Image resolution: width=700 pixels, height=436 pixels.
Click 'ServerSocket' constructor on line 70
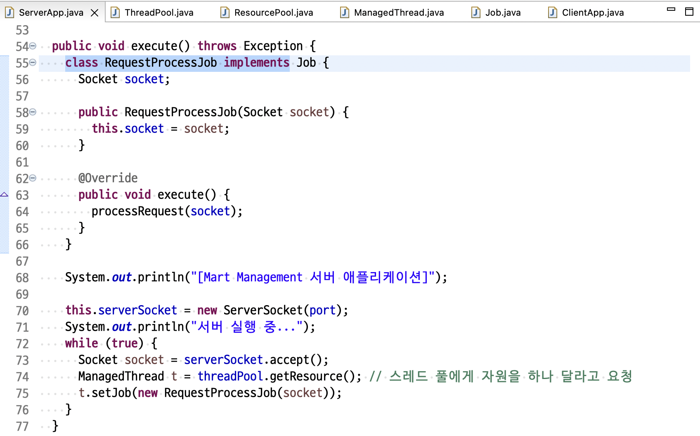click(x=263, y=310)
